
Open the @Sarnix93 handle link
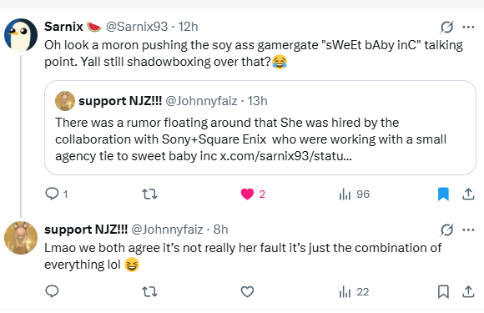[x=137, y=27]
